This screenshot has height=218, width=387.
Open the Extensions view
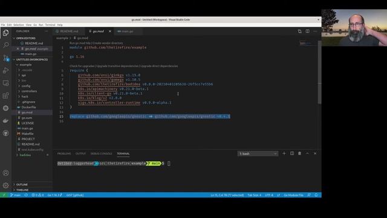(5, 96)
